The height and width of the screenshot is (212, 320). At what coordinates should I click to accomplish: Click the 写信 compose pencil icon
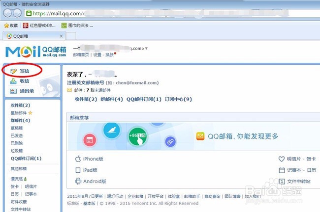point(13,71)
